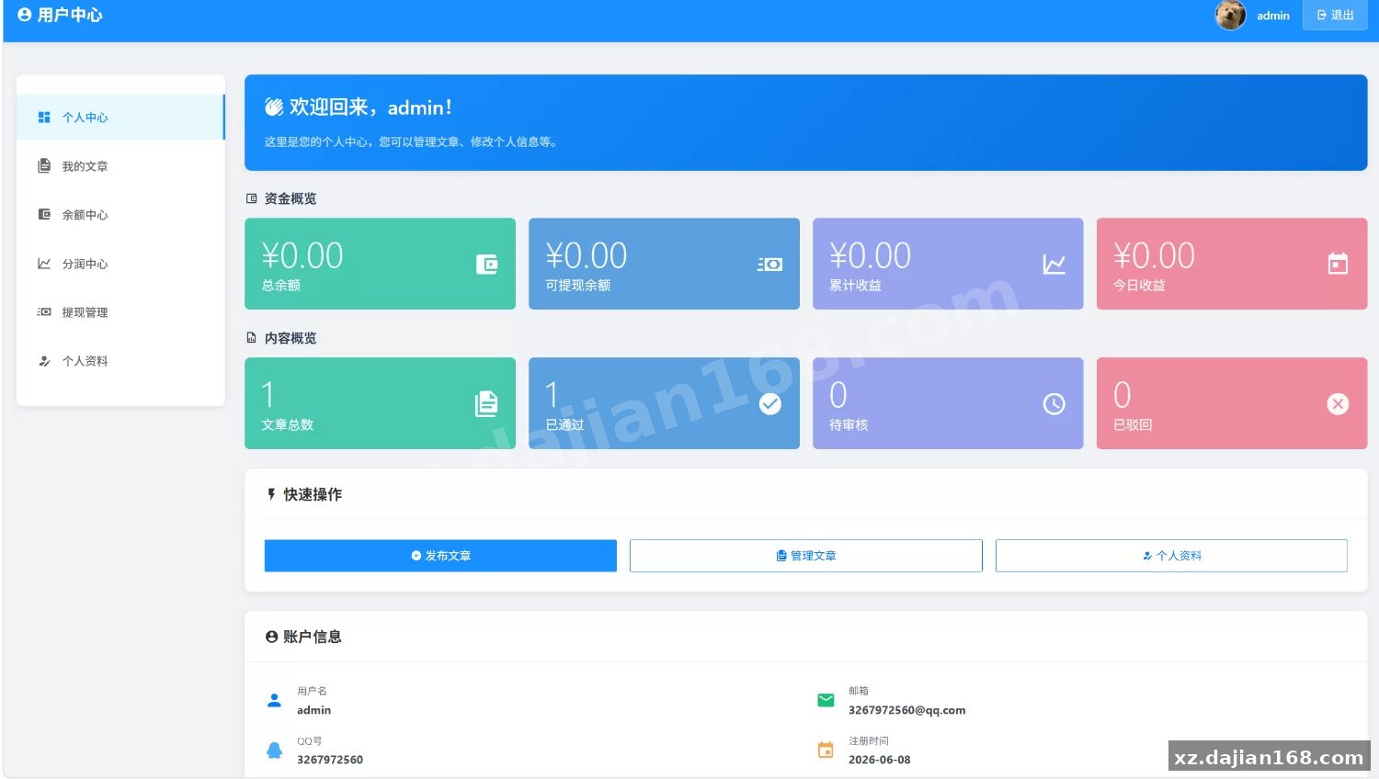Click the registration date 2026-06-08
The image size is (1379, 779).
tap(880, 760)
